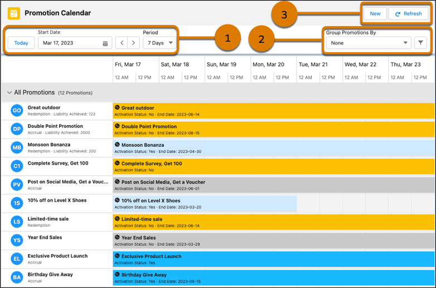Open the Period 7 Days dropdown
The image size is (436, 288).
(159, 43)
